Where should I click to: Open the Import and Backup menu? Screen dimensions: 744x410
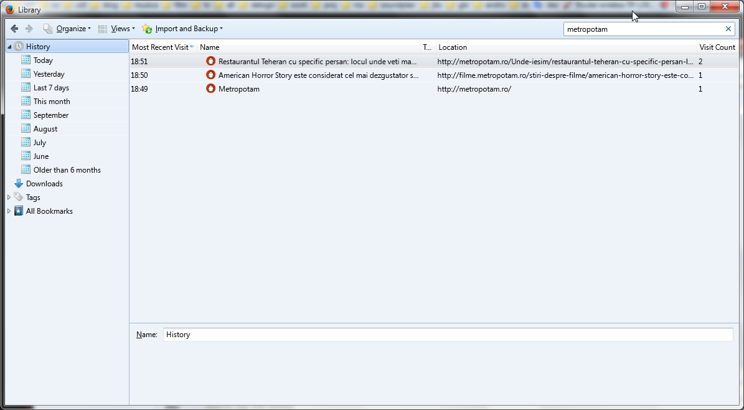189,29
